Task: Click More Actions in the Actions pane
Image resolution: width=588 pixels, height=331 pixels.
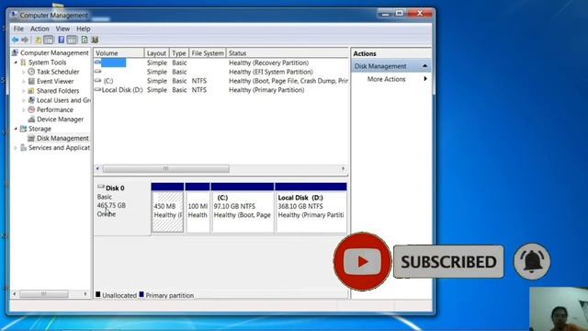Action: coord(386,79)
